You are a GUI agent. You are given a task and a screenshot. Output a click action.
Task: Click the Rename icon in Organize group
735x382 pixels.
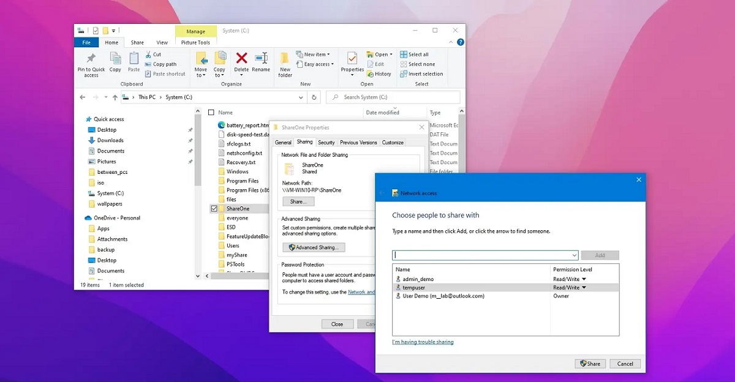point(261,58)
